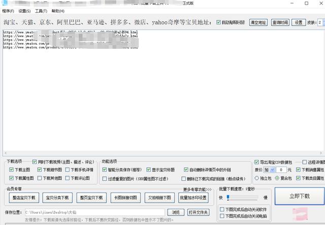The width and height of the screenshot is (325, 225).
Task: Click the horizontal scrollbar left arrow
Action: click(6, 153)
